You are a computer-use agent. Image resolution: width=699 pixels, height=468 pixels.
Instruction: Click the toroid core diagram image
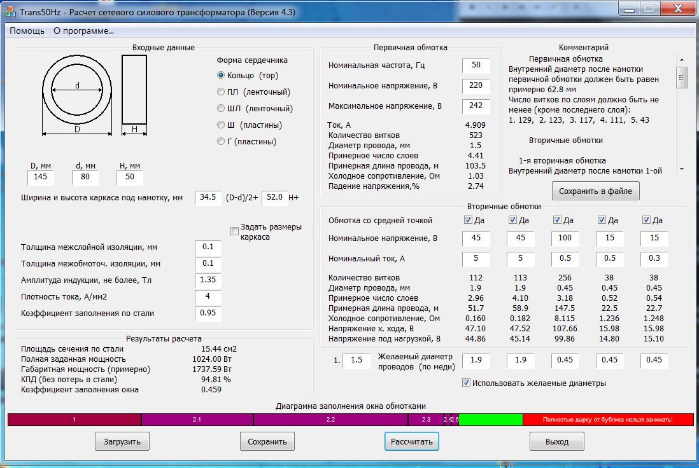pos(94,95)
